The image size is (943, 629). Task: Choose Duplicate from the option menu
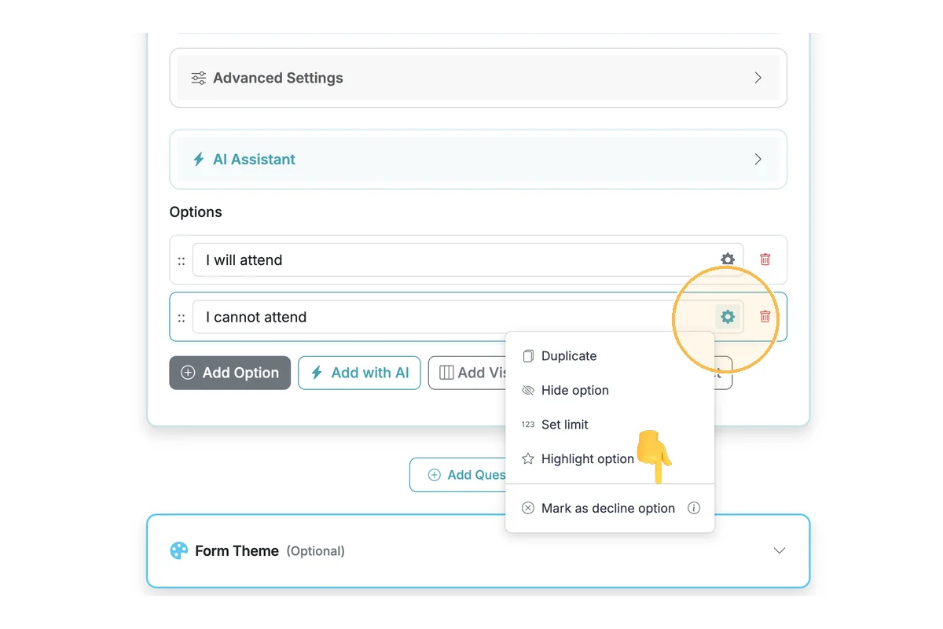click(x=568, y=356)
